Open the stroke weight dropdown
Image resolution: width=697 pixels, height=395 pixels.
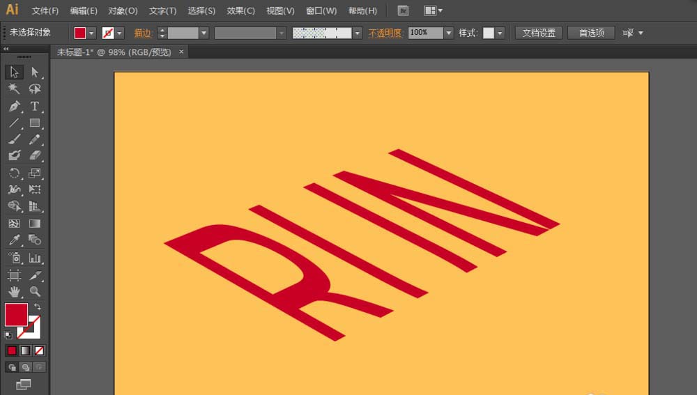(204, 33)
